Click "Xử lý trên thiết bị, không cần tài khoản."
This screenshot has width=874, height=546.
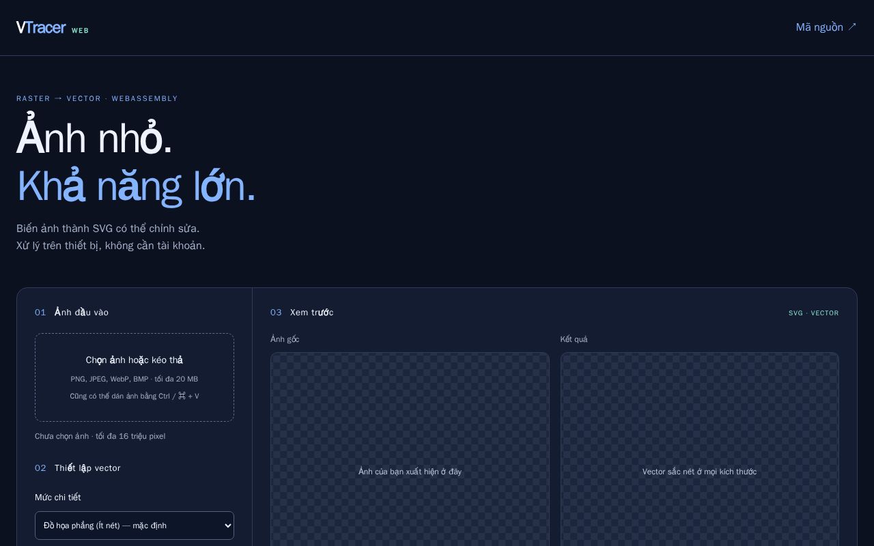(111, 246)
